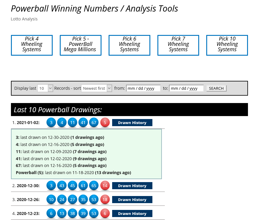Click 'Powerball (5): last drawn on 11-18-2020' line
The width and height of the screenshot is (253, 220).
[x=73, y=173]
